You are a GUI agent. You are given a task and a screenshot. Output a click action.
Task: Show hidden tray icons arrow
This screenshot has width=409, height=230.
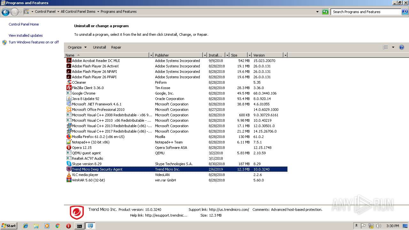tap(356, 226)
